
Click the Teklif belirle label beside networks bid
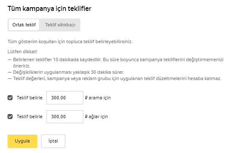point(30,117)
